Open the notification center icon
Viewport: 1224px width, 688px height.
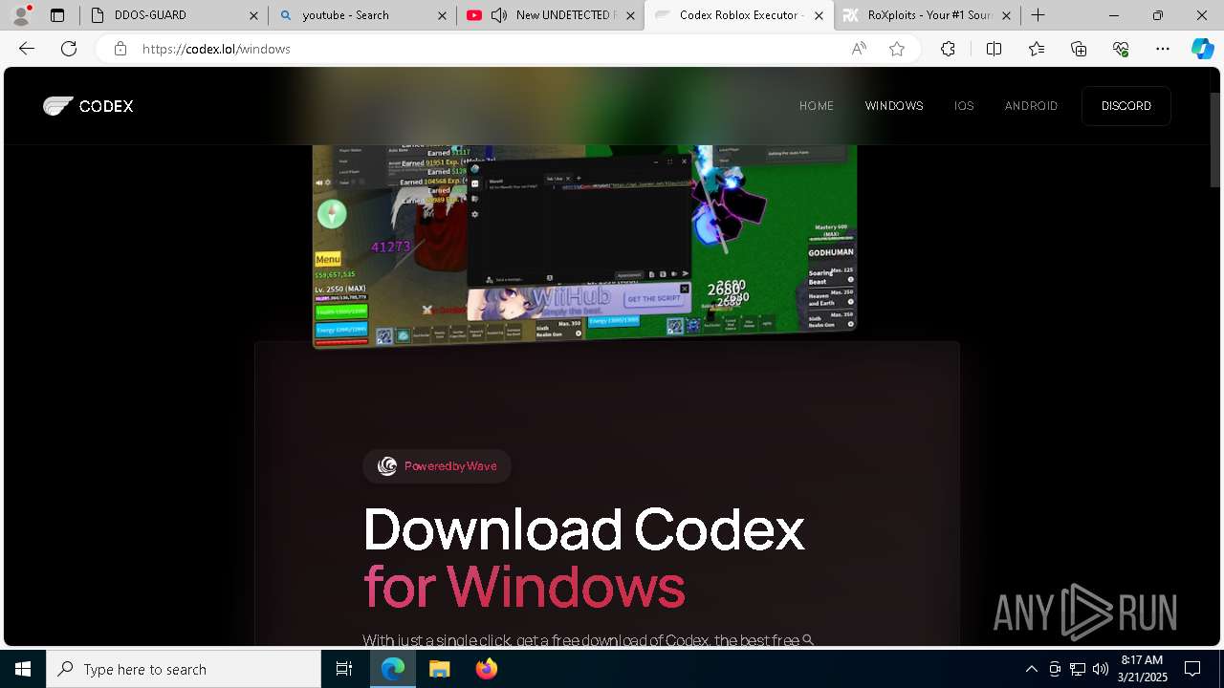[x=1192, y=669]
